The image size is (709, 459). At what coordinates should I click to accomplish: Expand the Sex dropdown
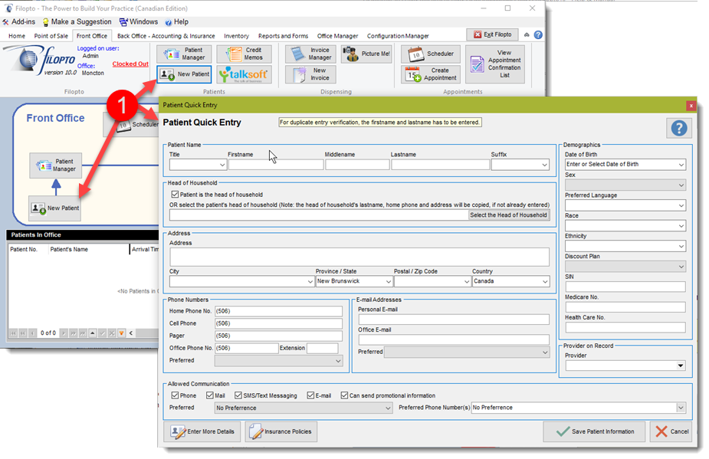[x=681, y=185]
